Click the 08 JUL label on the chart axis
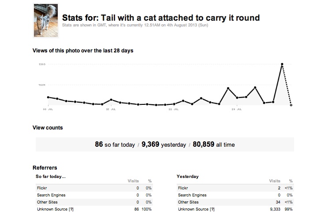The width and height of the screenshot is (331, 222). (48, 109)
